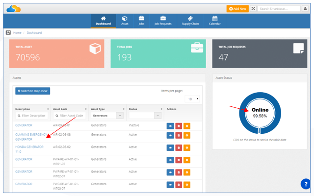Focus the Search SmartAsset field
The image size is (314, 196).
pyautogui.click(x=279, y=9)
